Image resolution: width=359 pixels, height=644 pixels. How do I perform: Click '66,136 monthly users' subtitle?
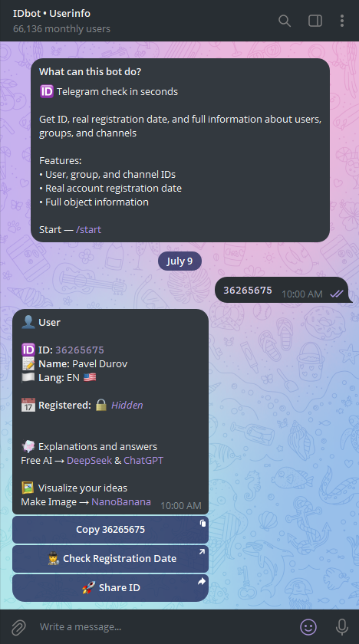[61, 29]
